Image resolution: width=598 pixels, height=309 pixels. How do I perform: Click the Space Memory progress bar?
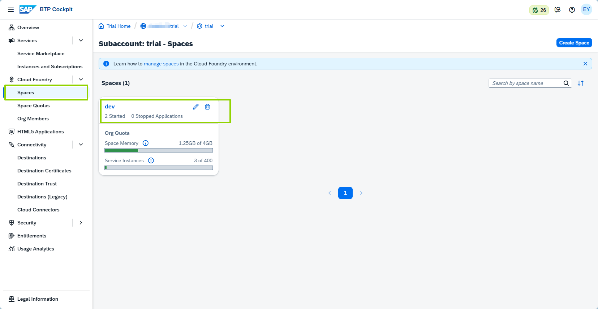(x=159, y=150)
